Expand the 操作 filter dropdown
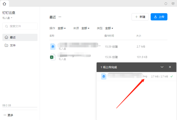 tap(61, 28)
